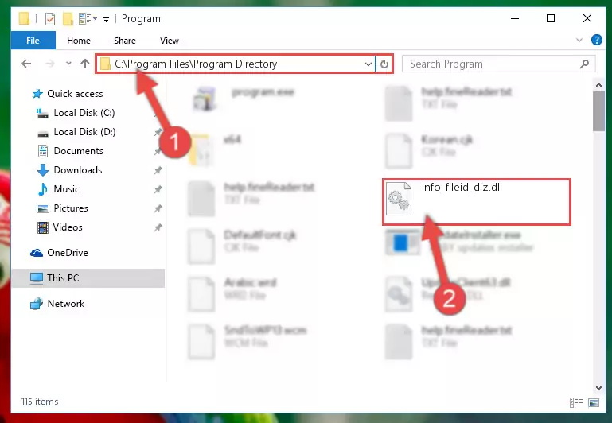Click the pin icon next to Downloads
The height and width of the screenshot is (423, 612).
click(x=158, y=170)
